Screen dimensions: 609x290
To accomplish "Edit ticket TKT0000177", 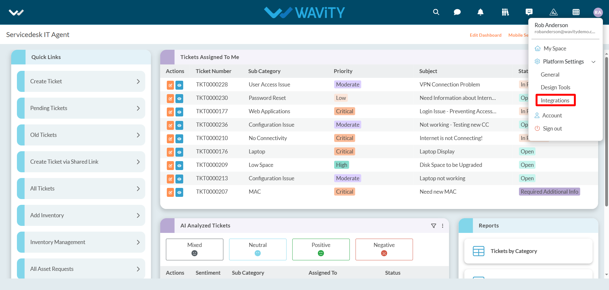I will coord(170,112).
